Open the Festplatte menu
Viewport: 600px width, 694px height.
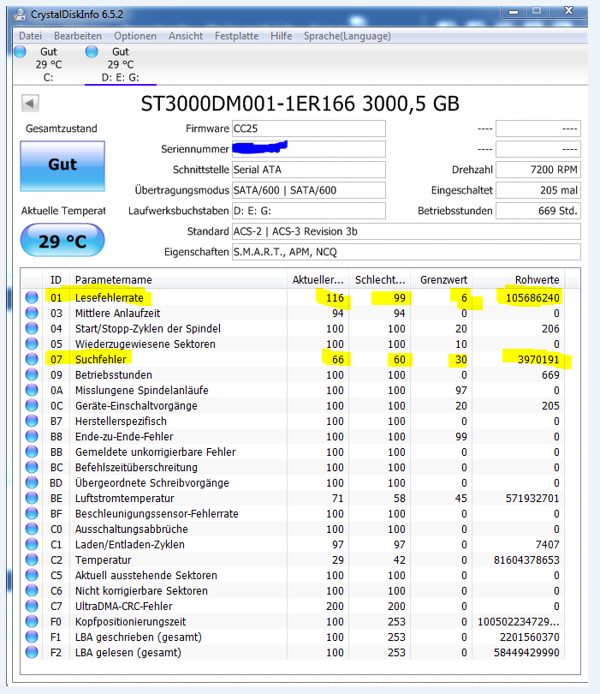[236, 36]
